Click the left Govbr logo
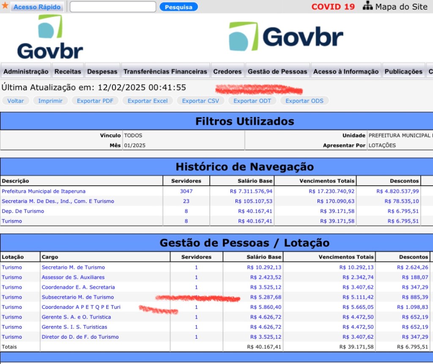This screenshot has width=433, height=364. [50, 38]
